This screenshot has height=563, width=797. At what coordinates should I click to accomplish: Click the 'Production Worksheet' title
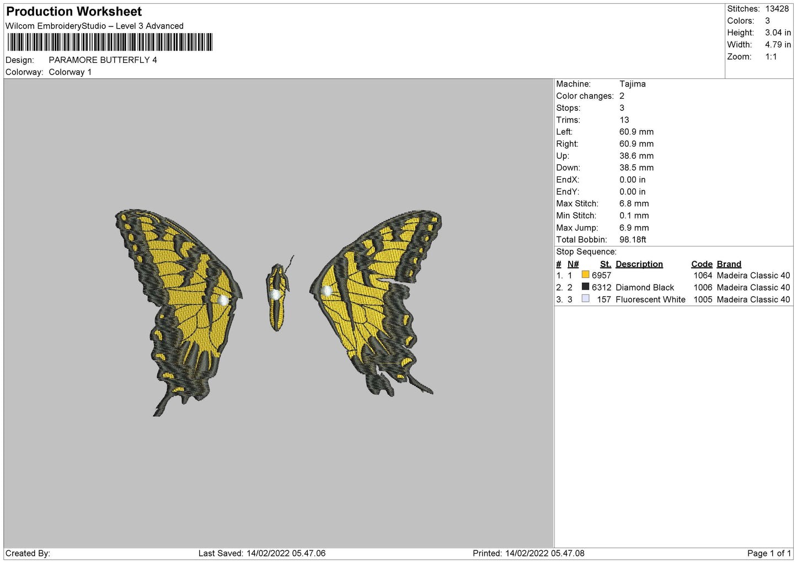point(74,12)
